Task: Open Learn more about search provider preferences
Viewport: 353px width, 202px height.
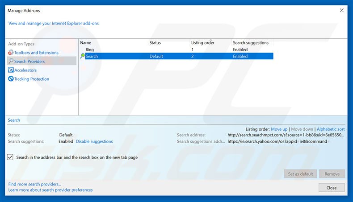Action: point(50,190)
